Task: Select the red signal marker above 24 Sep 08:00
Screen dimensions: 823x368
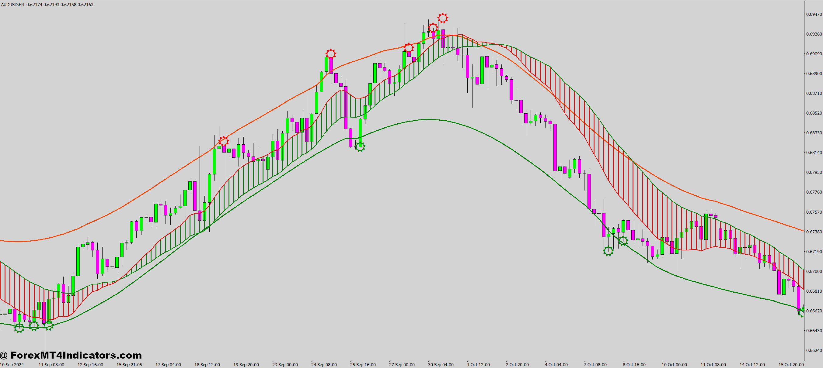Action: (331, 53)
